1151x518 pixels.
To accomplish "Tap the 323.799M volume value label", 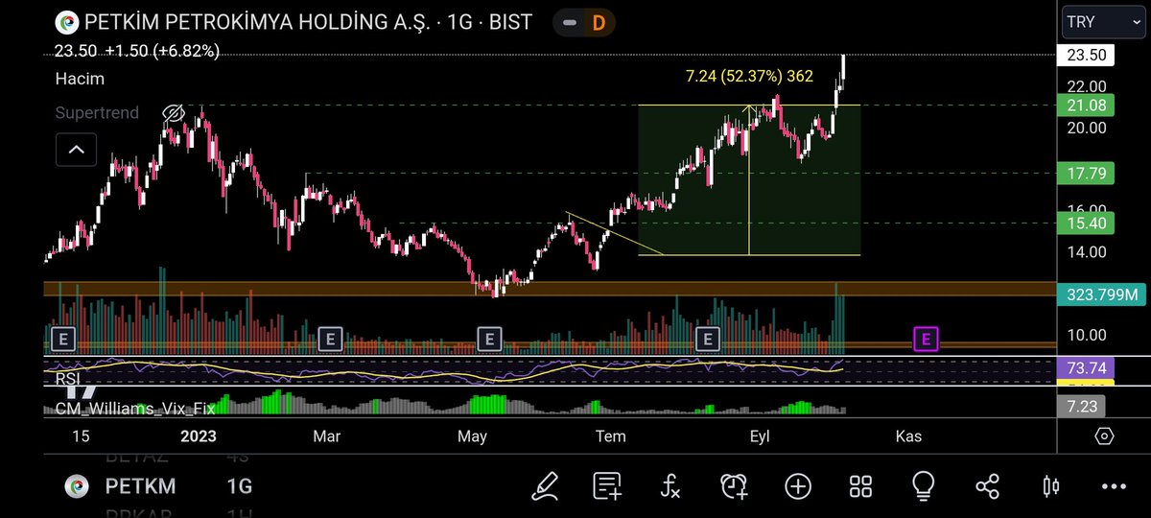I will [x=1099, y=294].
